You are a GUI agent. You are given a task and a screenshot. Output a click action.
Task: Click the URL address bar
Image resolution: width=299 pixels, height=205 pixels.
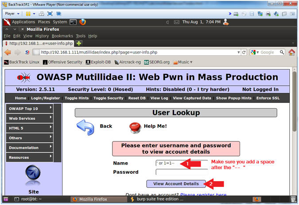tap(137, 52)
